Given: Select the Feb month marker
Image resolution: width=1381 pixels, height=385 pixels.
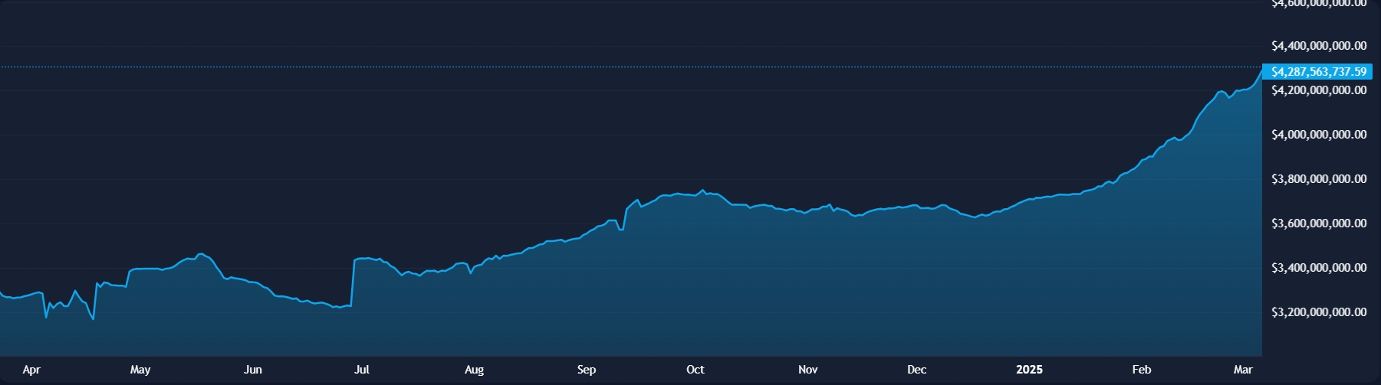Looking at the screenshot, I should tap(1142, 370).
